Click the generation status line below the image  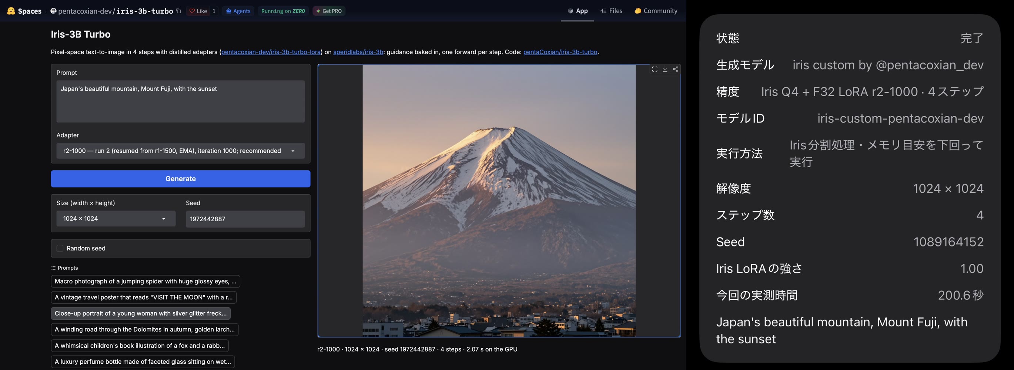[417, 350]
